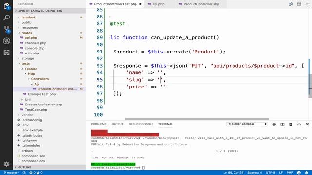Open the Source Control view
This screenshot has height=175, width=312.
[7, 29]
